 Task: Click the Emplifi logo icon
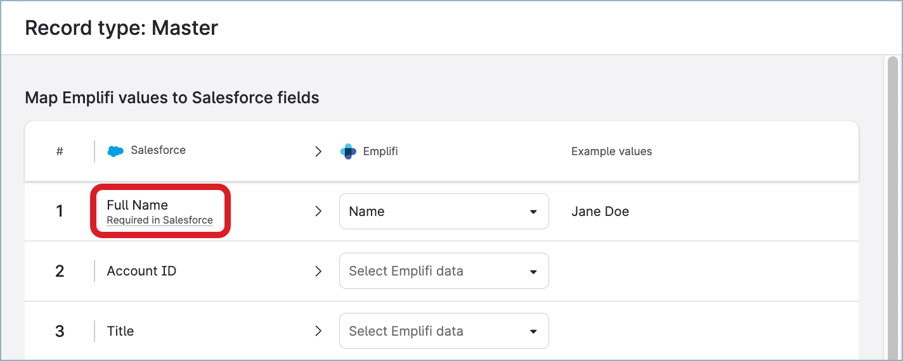point(348,151)
